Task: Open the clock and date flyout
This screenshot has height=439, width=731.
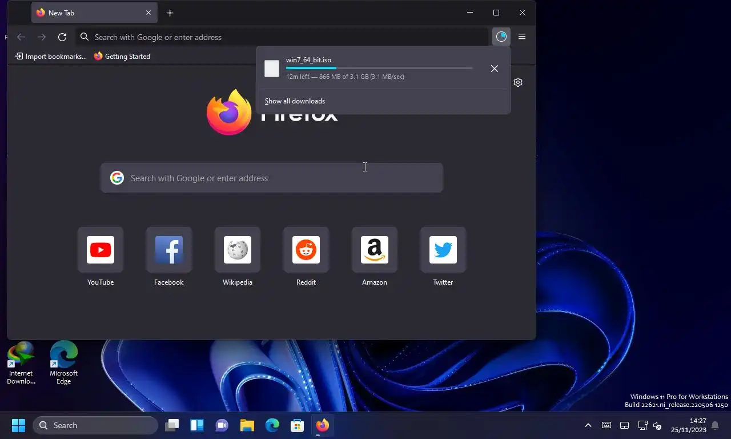Action: [x=688, y=425]
